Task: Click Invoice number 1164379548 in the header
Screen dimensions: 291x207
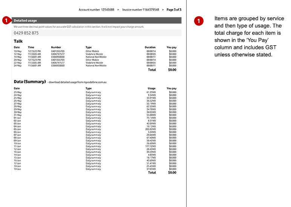Action: pos(141,9)
